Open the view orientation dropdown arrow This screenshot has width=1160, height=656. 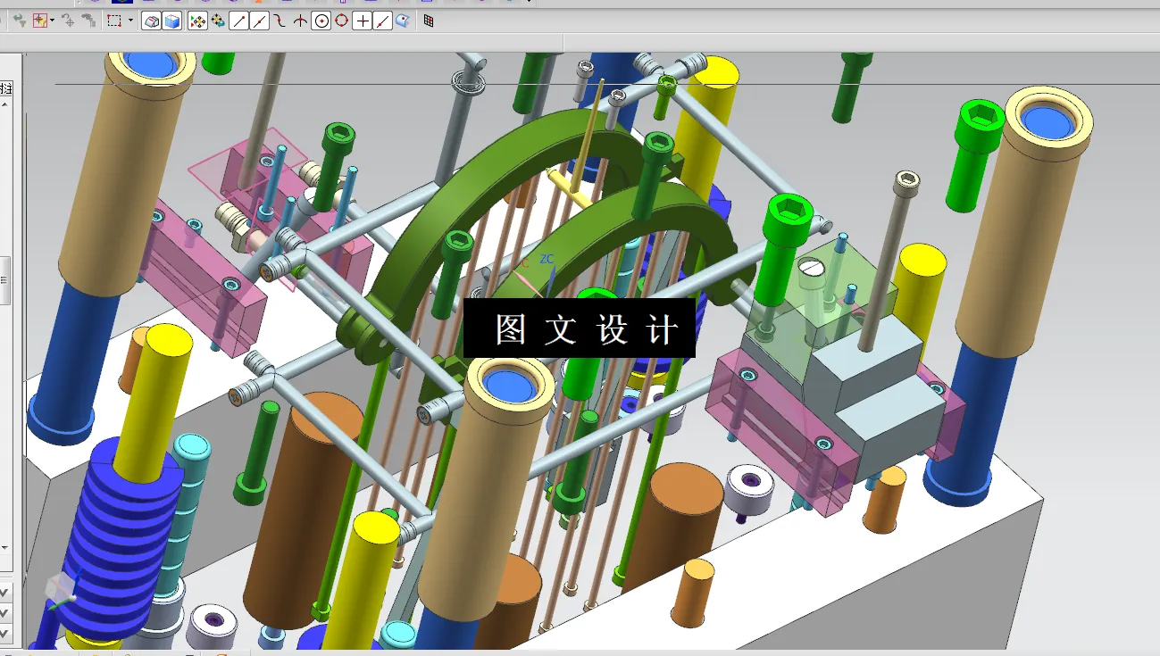coord(52,20)
